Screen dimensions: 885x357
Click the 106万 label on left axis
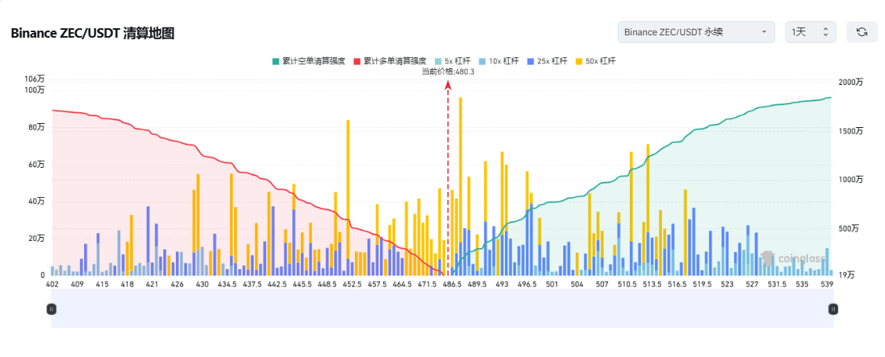coord(35,78)
